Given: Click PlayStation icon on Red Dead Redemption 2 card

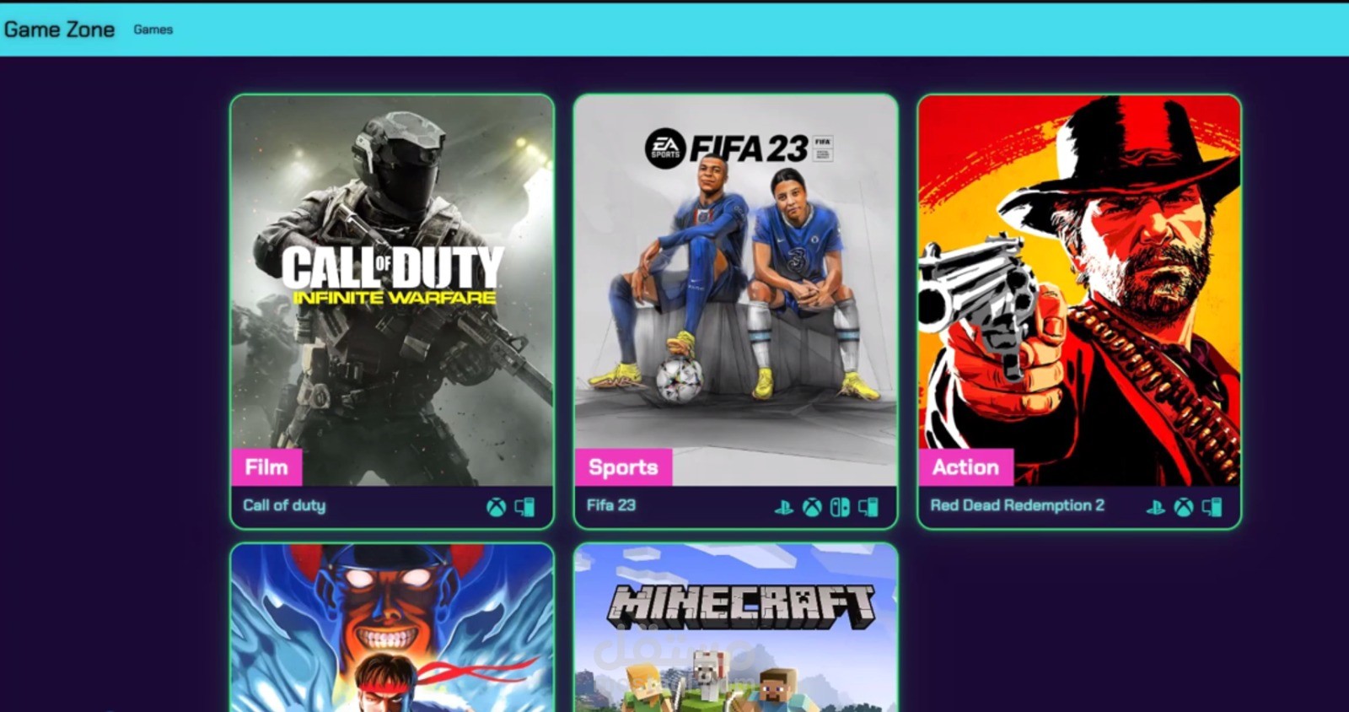Looking at the screenshot, I should (x=1155, y=507).
